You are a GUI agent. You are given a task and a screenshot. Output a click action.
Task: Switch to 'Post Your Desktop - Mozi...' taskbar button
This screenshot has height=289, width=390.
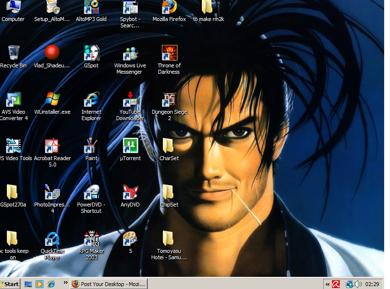[x=108, y=284]
